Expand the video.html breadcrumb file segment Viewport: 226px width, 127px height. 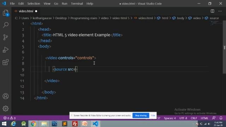pyautogui.click(x=145, y=18)
